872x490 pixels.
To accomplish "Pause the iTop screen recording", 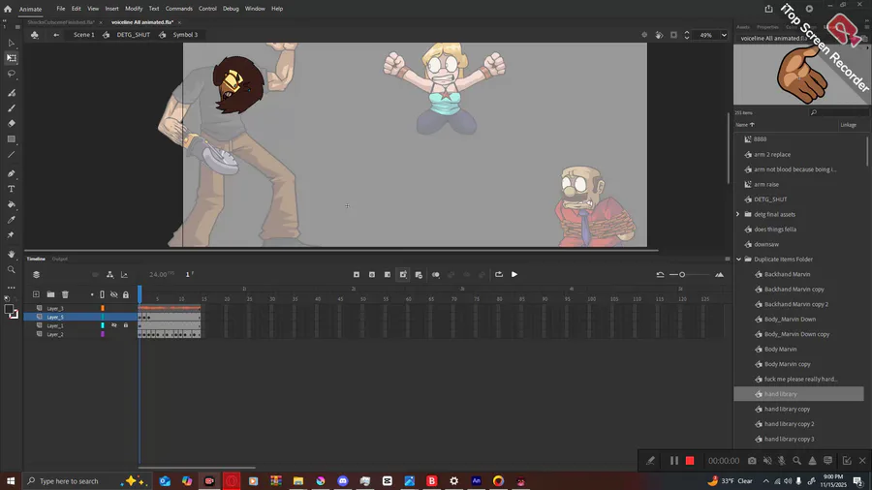I will 674,461.
